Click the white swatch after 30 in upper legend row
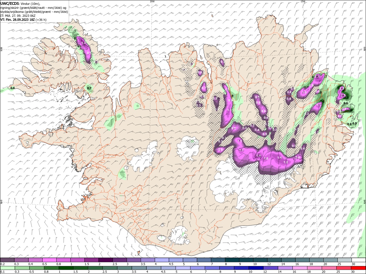366x274 pixels. [358, 260]
